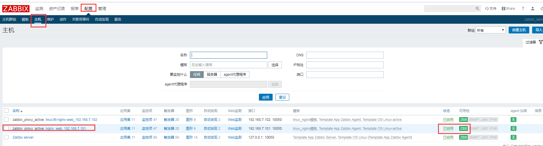The image size is (543, 146).
Task: Tick the select-all hosts checkbox in header
Action: pyautogui.click(x=6, y=111)
